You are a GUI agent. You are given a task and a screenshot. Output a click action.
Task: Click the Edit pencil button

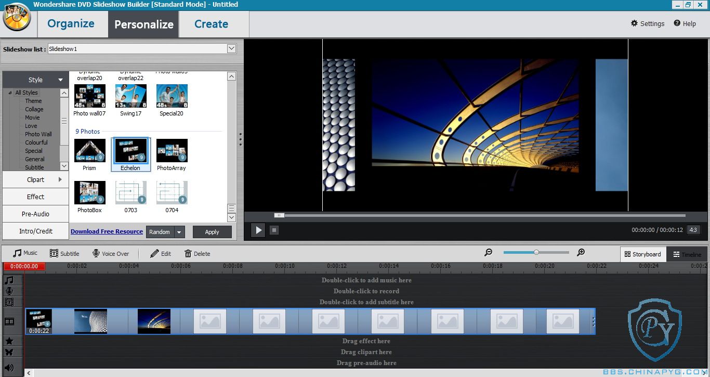[x=161, y=253]
